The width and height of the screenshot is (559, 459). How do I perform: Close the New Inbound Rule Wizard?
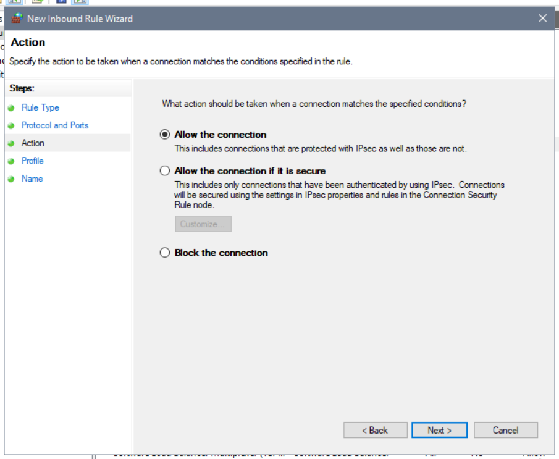[x=542, y=19]
